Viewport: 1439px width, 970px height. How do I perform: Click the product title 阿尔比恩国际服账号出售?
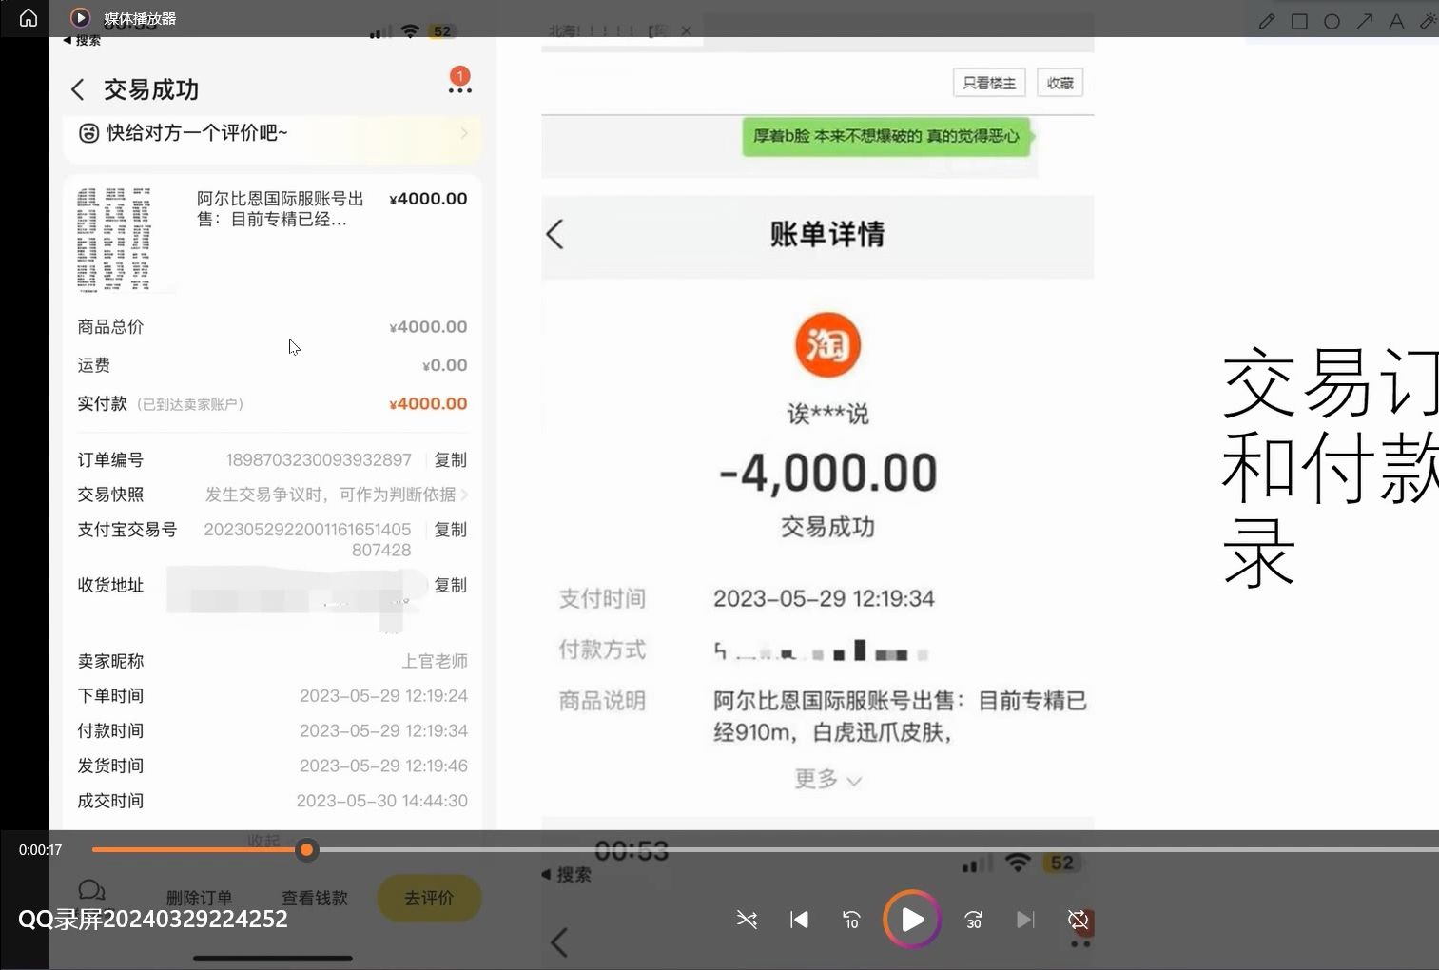click(x=281, y=209)
